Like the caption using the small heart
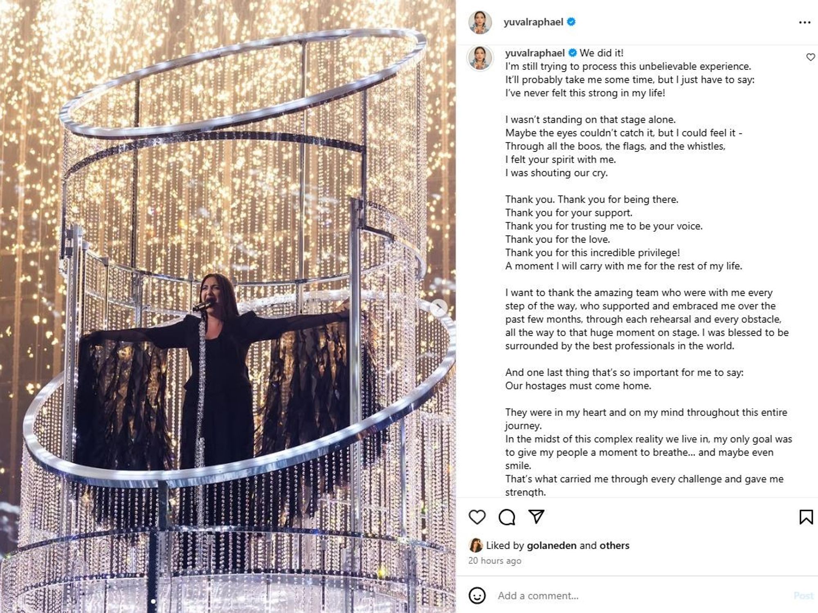 click(810, 57)
